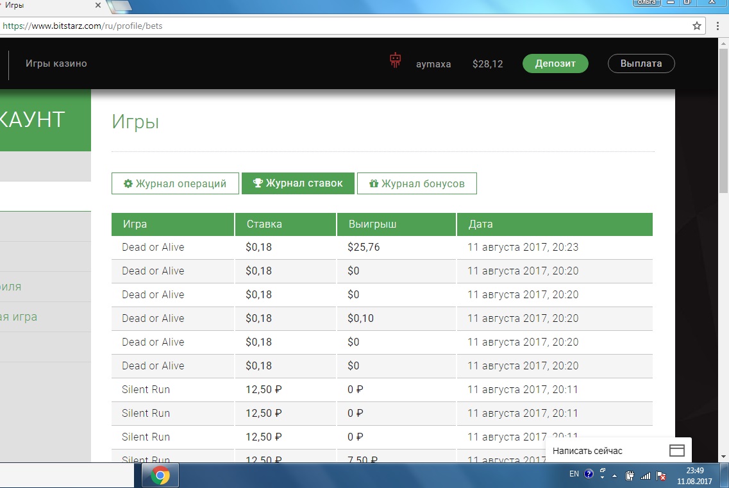Open the Журнал бонусов tab
The image size is (729, 488).
point(417,183)
